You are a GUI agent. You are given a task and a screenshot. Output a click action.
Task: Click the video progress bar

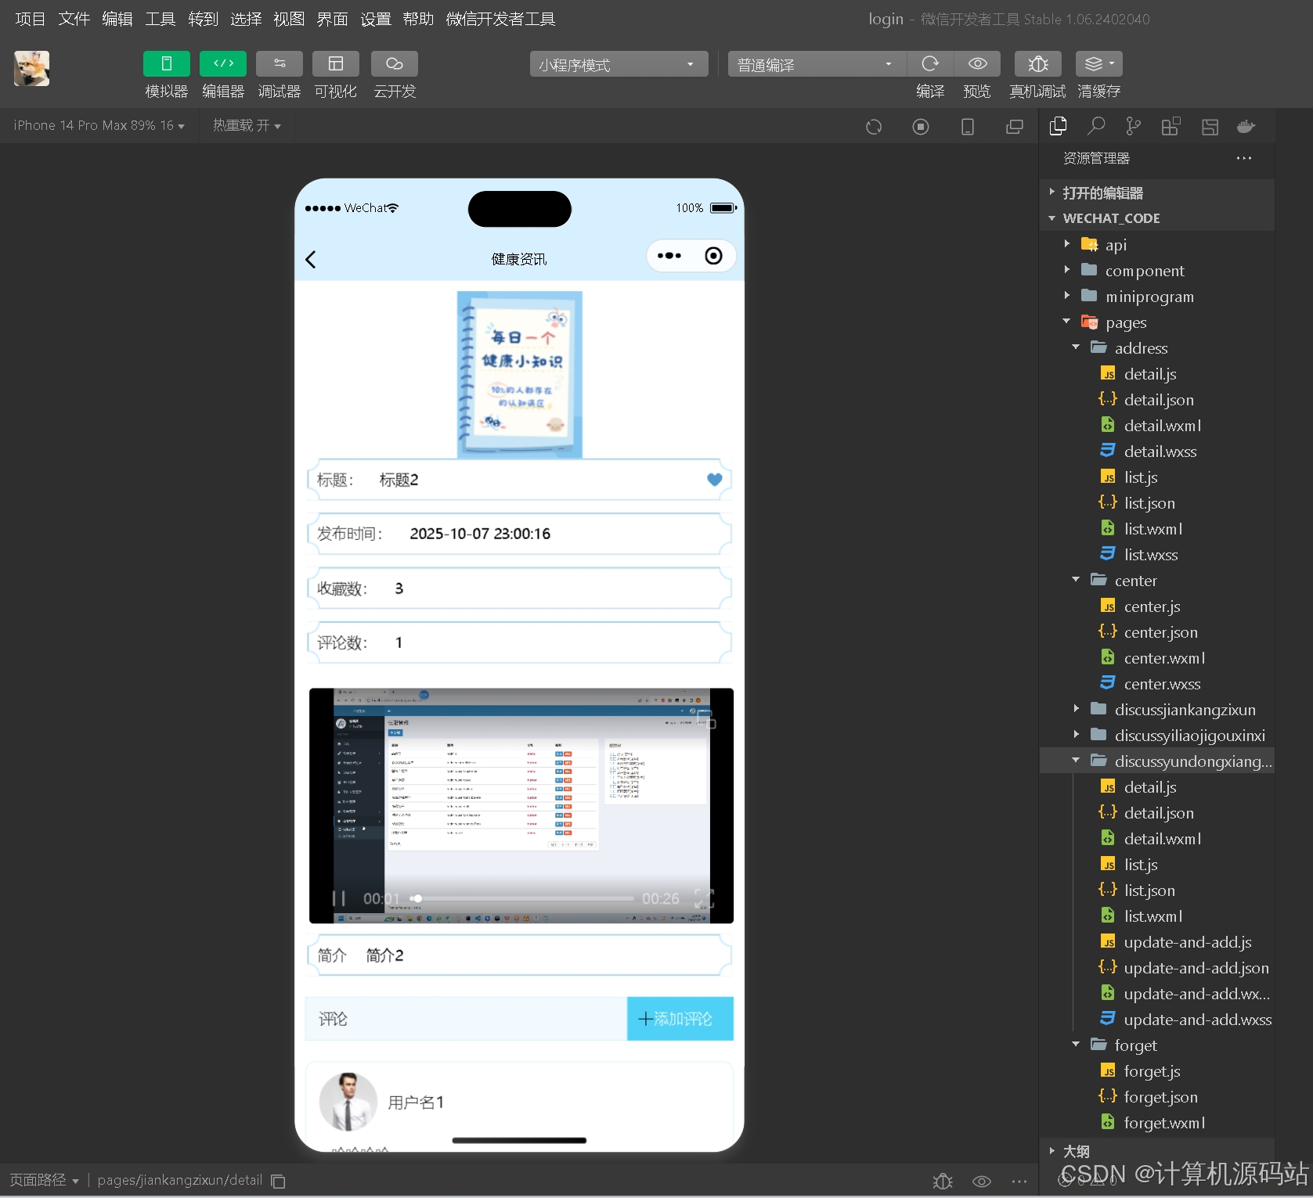(x=523, y=898)
